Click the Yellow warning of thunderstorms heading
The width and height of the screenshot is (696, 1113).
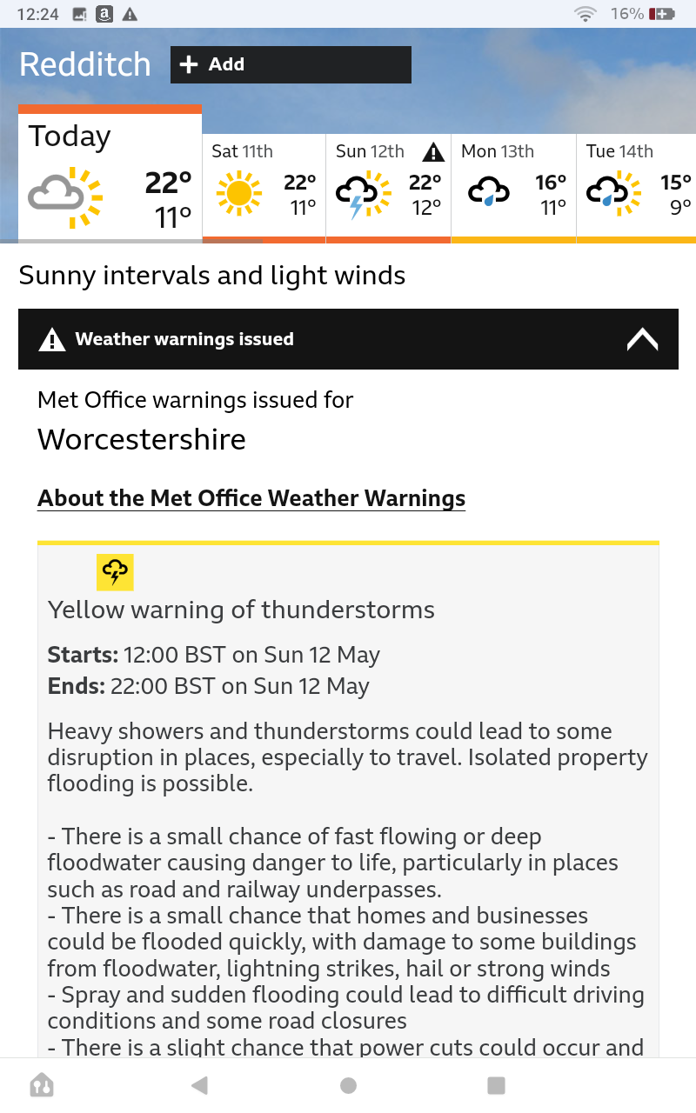241,610
